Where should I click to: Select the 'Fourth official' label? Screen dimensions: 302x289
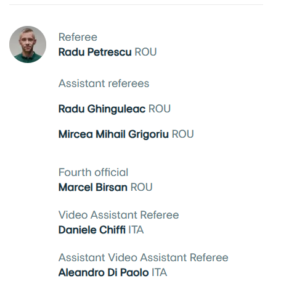[93, 172]
